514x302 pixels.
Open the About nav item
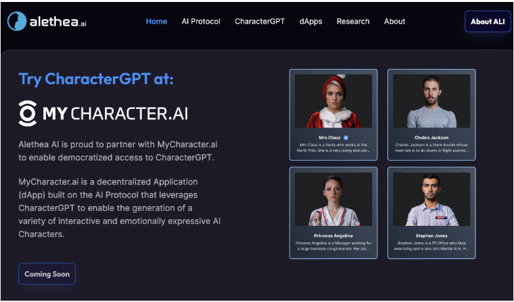click(395, 21)
